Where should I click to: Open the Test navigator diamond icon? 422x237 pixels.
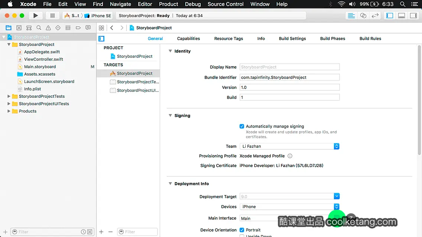click(58, 28)
